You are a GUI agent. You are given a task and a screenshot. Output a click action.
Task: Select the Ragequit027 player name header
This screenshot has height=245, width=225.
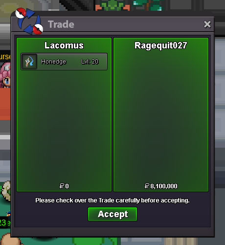[x=161, y=45]
